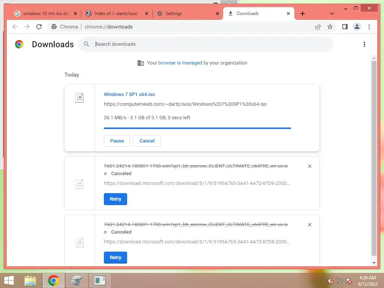Image resolution: width=384 pixels, height=288 pixels.
Task: Remove the first canceled download from list
Action: click(x=309, y=166)
